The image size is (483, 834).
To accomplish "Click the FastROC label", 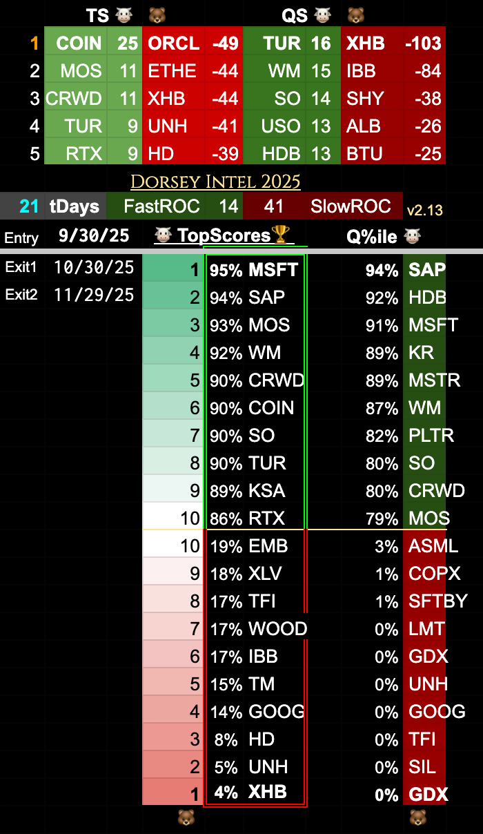I will coord(161,206).
